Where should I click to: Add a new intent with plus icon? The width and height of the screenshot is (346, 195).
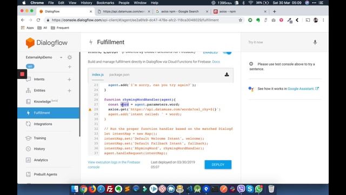[69, 80]
